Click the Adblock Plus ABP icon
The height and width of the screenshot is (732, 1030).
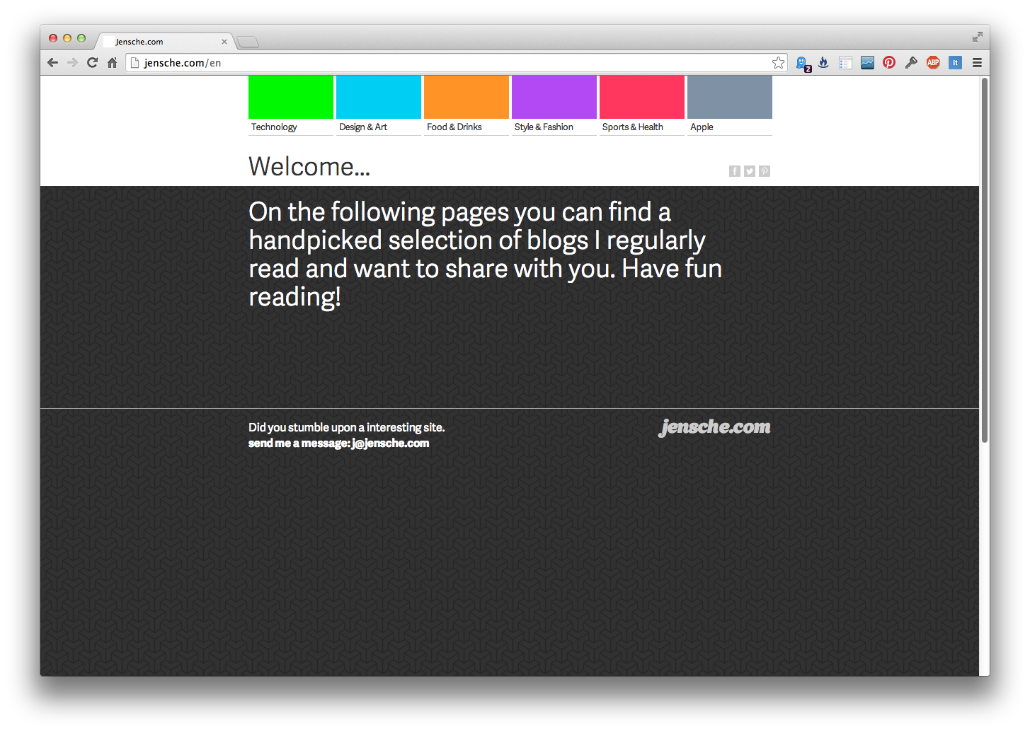(x=933, y=63)
